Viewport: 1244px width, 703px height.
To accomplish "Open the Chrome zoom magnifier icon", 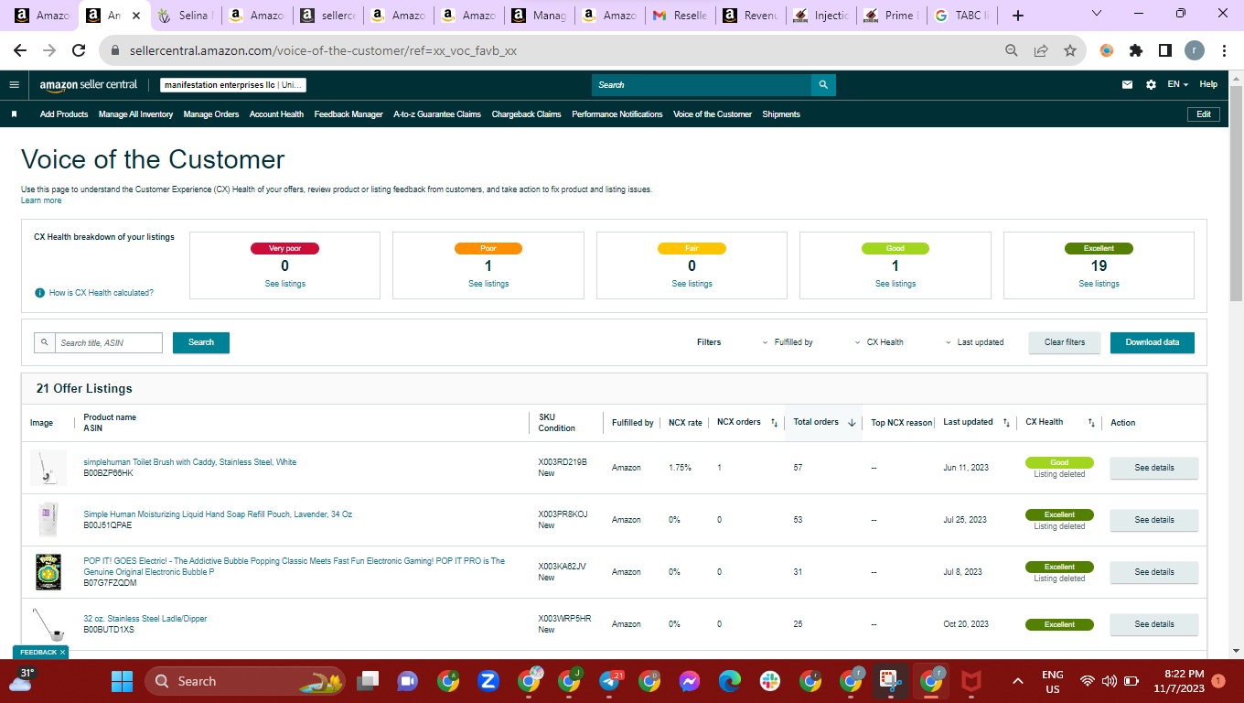I will click(x=1012, y=51).
